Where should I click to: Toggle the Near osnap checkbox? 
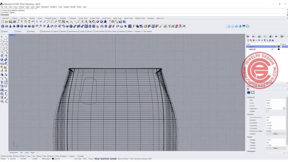coord(8,156)
